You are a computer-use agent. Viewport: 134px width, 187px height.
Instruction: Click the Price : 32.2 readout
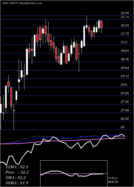17,172
